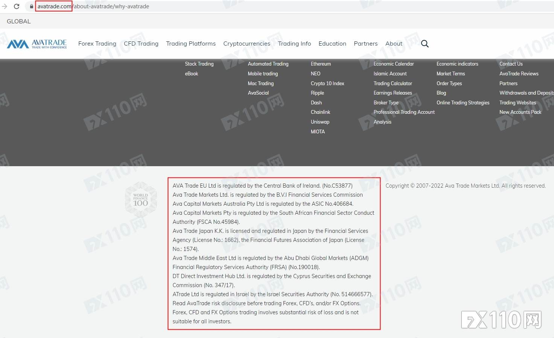
Task: Click the Central Bank of Ireland line
Action: [263, 186]
